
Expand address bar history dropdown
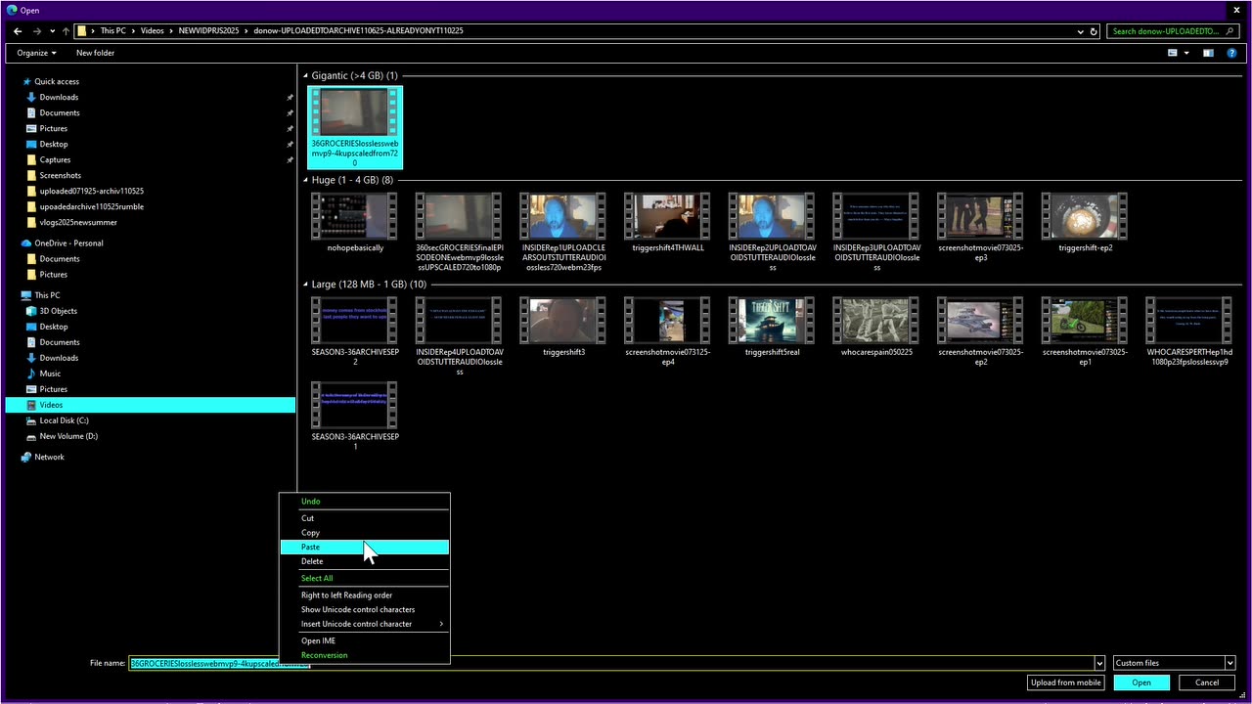click(1078, 31)
